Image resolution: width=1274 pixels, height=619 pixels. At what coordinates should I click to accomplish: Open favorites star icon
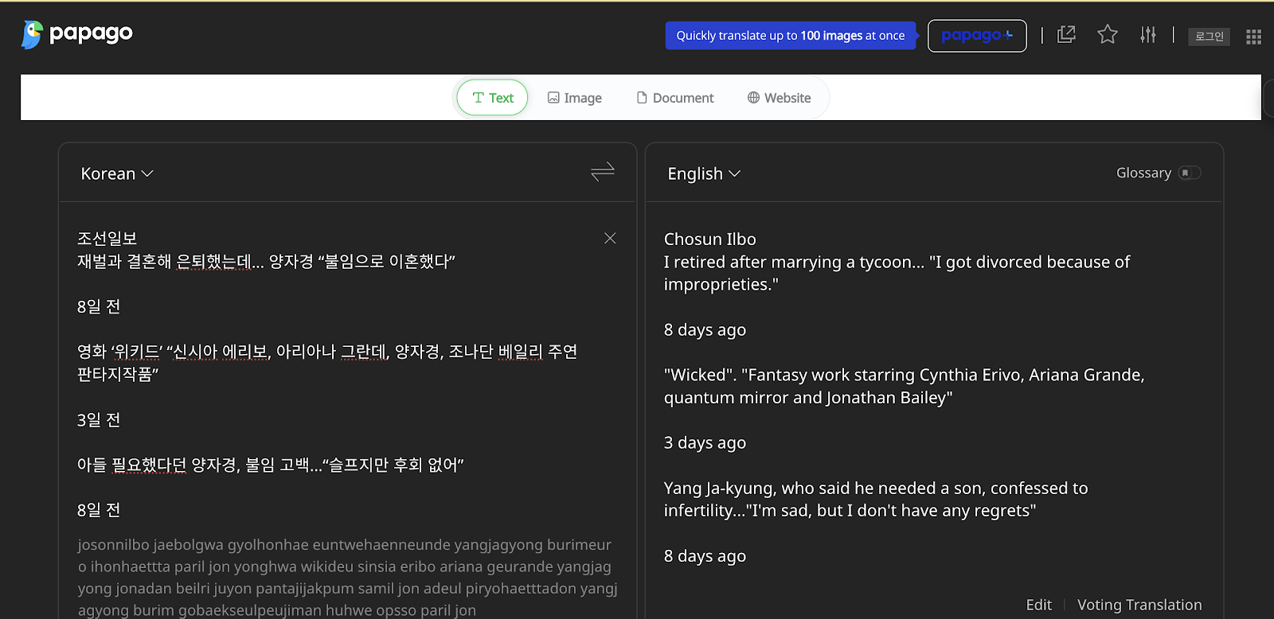click(x=1108, y=34)
